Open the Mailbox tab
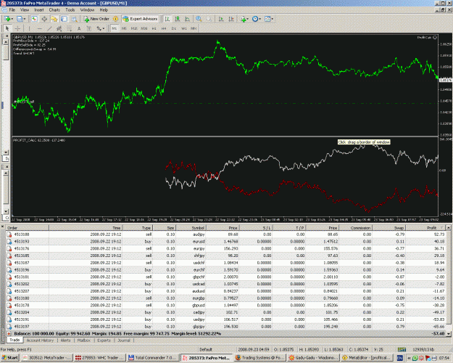453x363 pixels. click(84, 340)
